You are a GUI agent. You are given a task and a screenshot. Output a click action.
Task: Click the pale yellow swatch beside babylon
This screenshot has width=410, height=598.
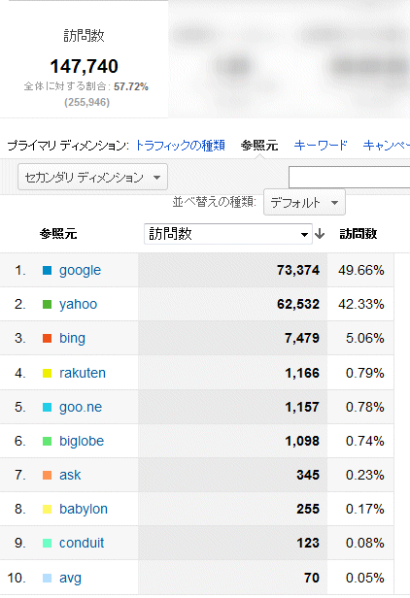47,509
